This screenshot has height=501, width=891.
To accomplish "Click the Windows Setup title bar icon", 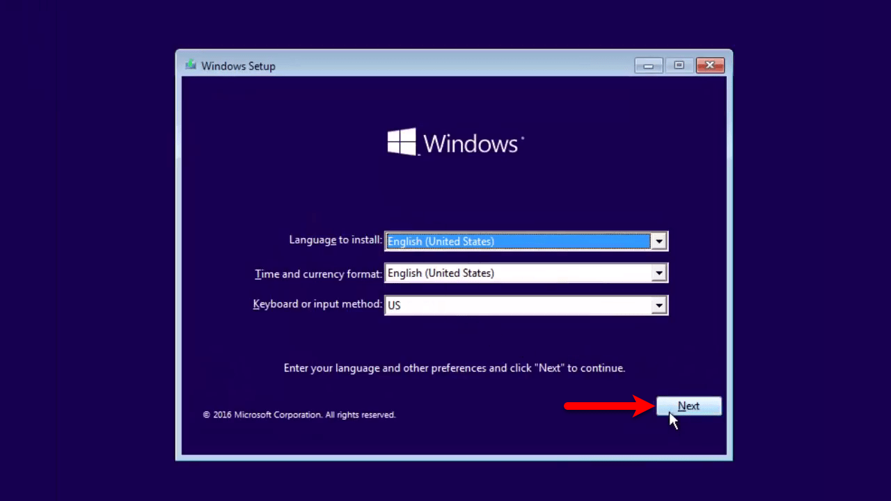I will 191,65.
